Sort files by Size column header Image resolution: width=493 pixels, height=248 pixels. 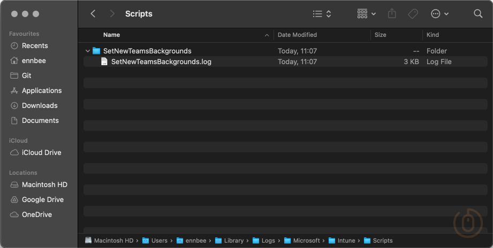tap(380, 35)
